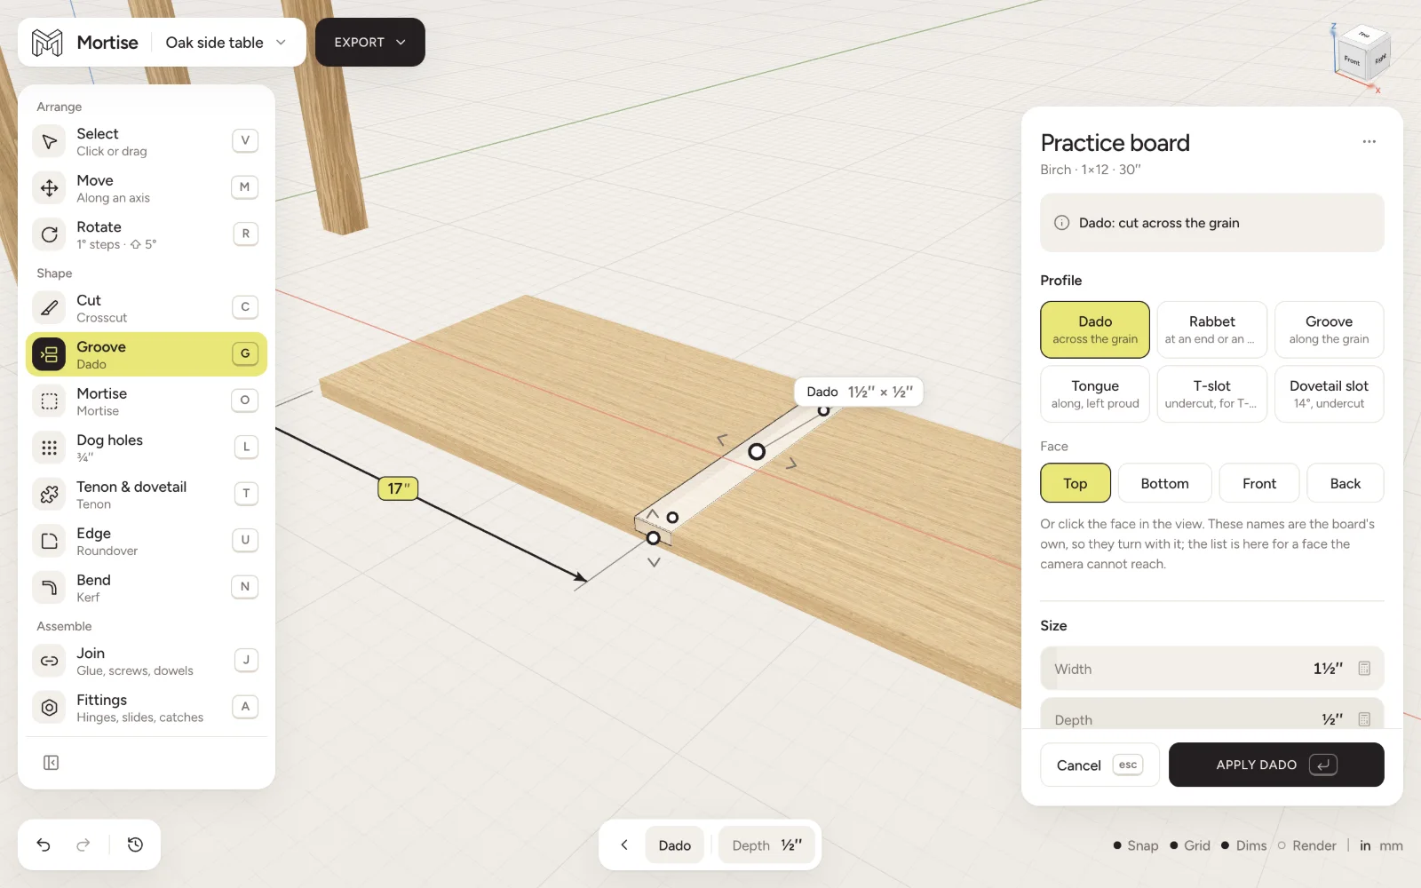
Task: Pick the Tenon & dovetail tool
Action: pos(147,495)
